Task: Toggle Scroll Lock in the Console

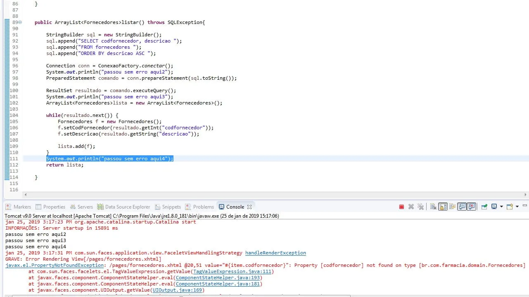Action: pyautogui.click(x=443, y=207)
